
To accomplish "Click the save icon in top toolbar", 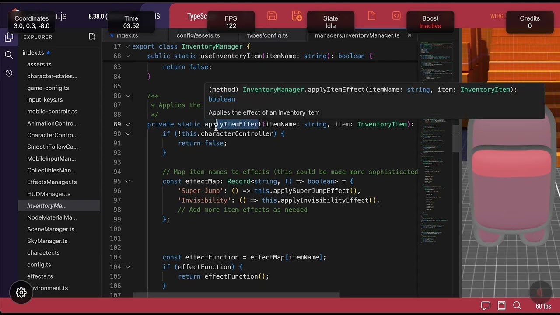I will [x=272, y=16].
